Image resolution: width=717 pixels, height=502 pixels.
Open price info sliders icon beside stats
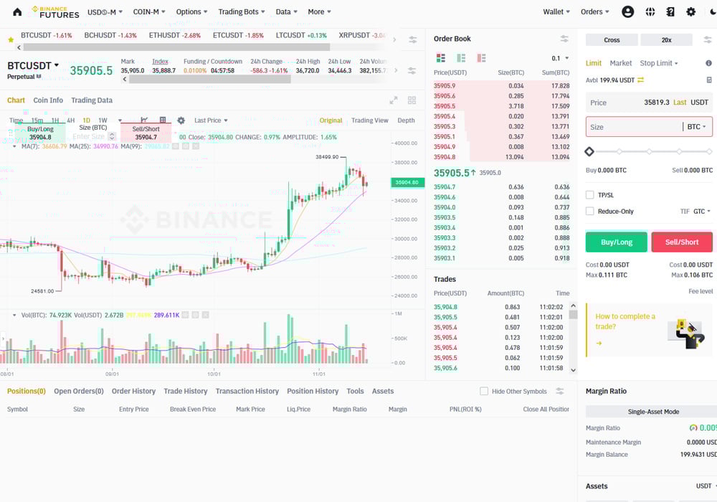tap(412, 70)
